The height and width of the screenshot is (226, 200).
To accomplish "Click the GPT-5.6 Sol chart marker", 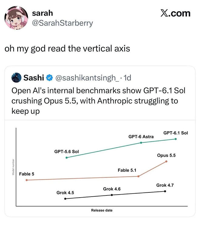I will [x=67, y=158].
